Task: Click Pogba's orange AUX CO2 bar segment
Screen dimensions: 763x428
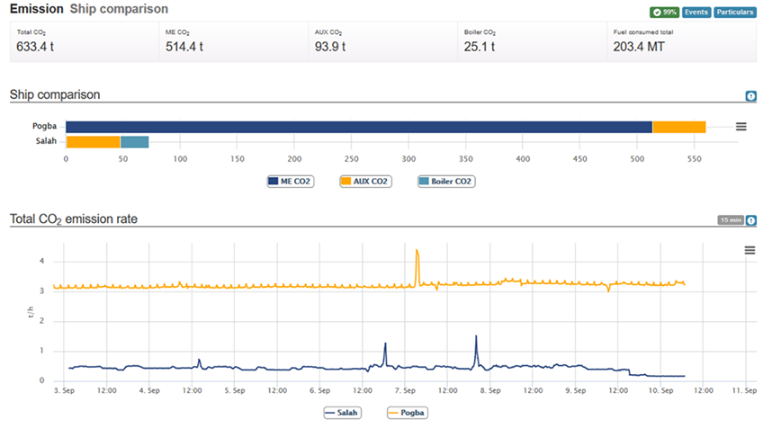Action: coord(678,127)
